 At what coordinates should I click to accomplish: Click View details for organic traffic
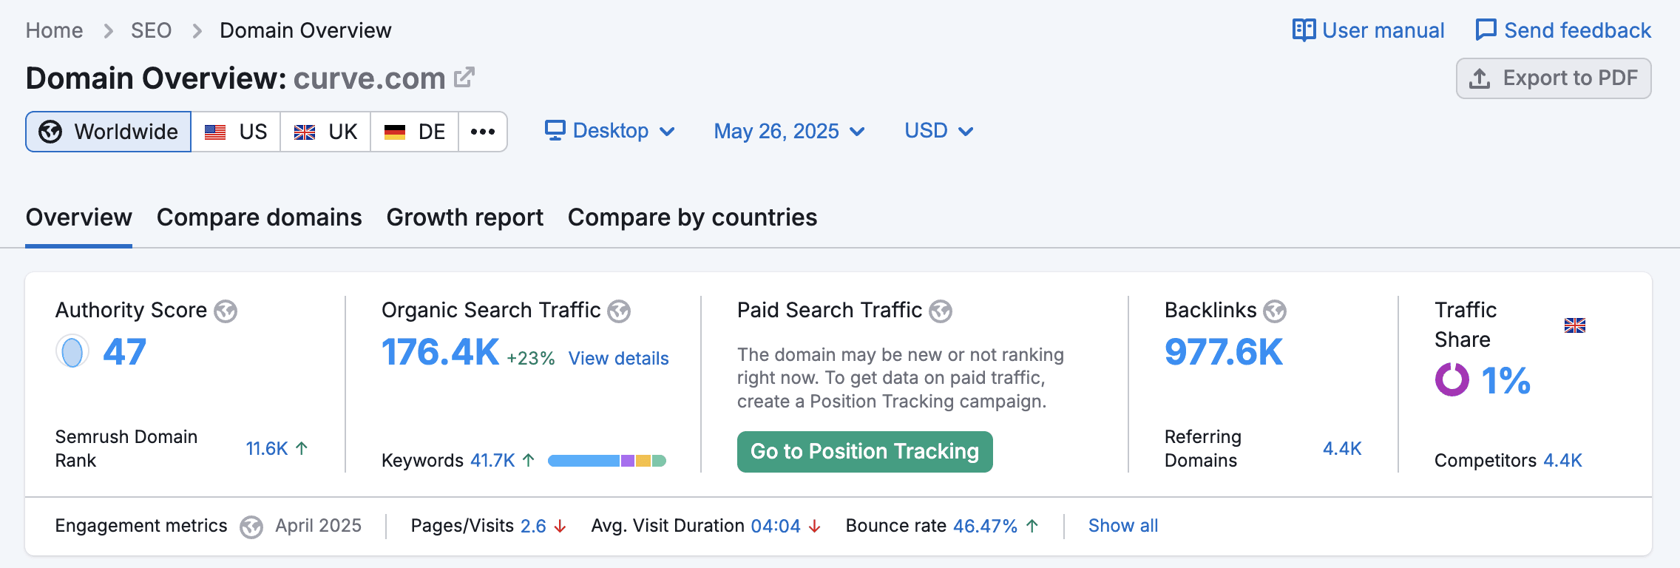[619, 359]
